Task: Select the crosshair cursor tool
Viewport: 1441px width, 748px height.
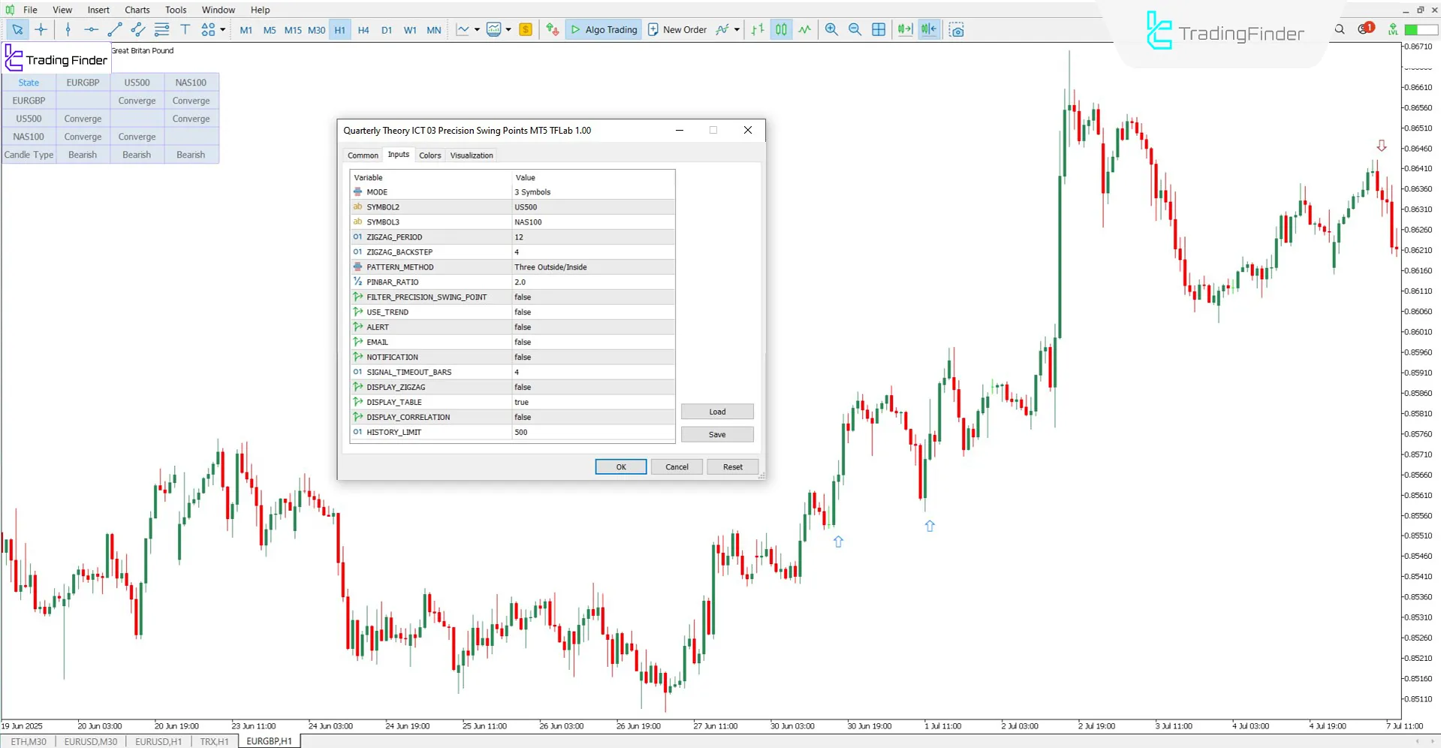Action: (41, 29)
